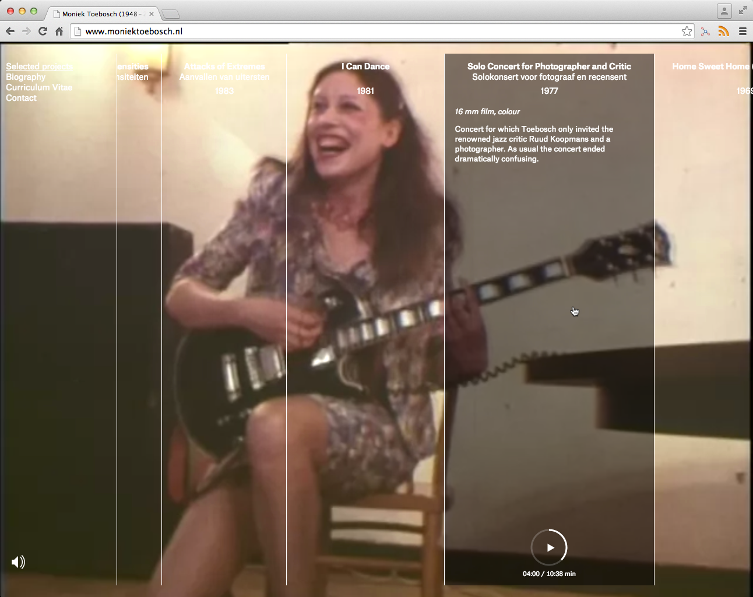Open the RSS feed extension icon
This screenshot has width=753, height=597.
click(x=723, y=31)
